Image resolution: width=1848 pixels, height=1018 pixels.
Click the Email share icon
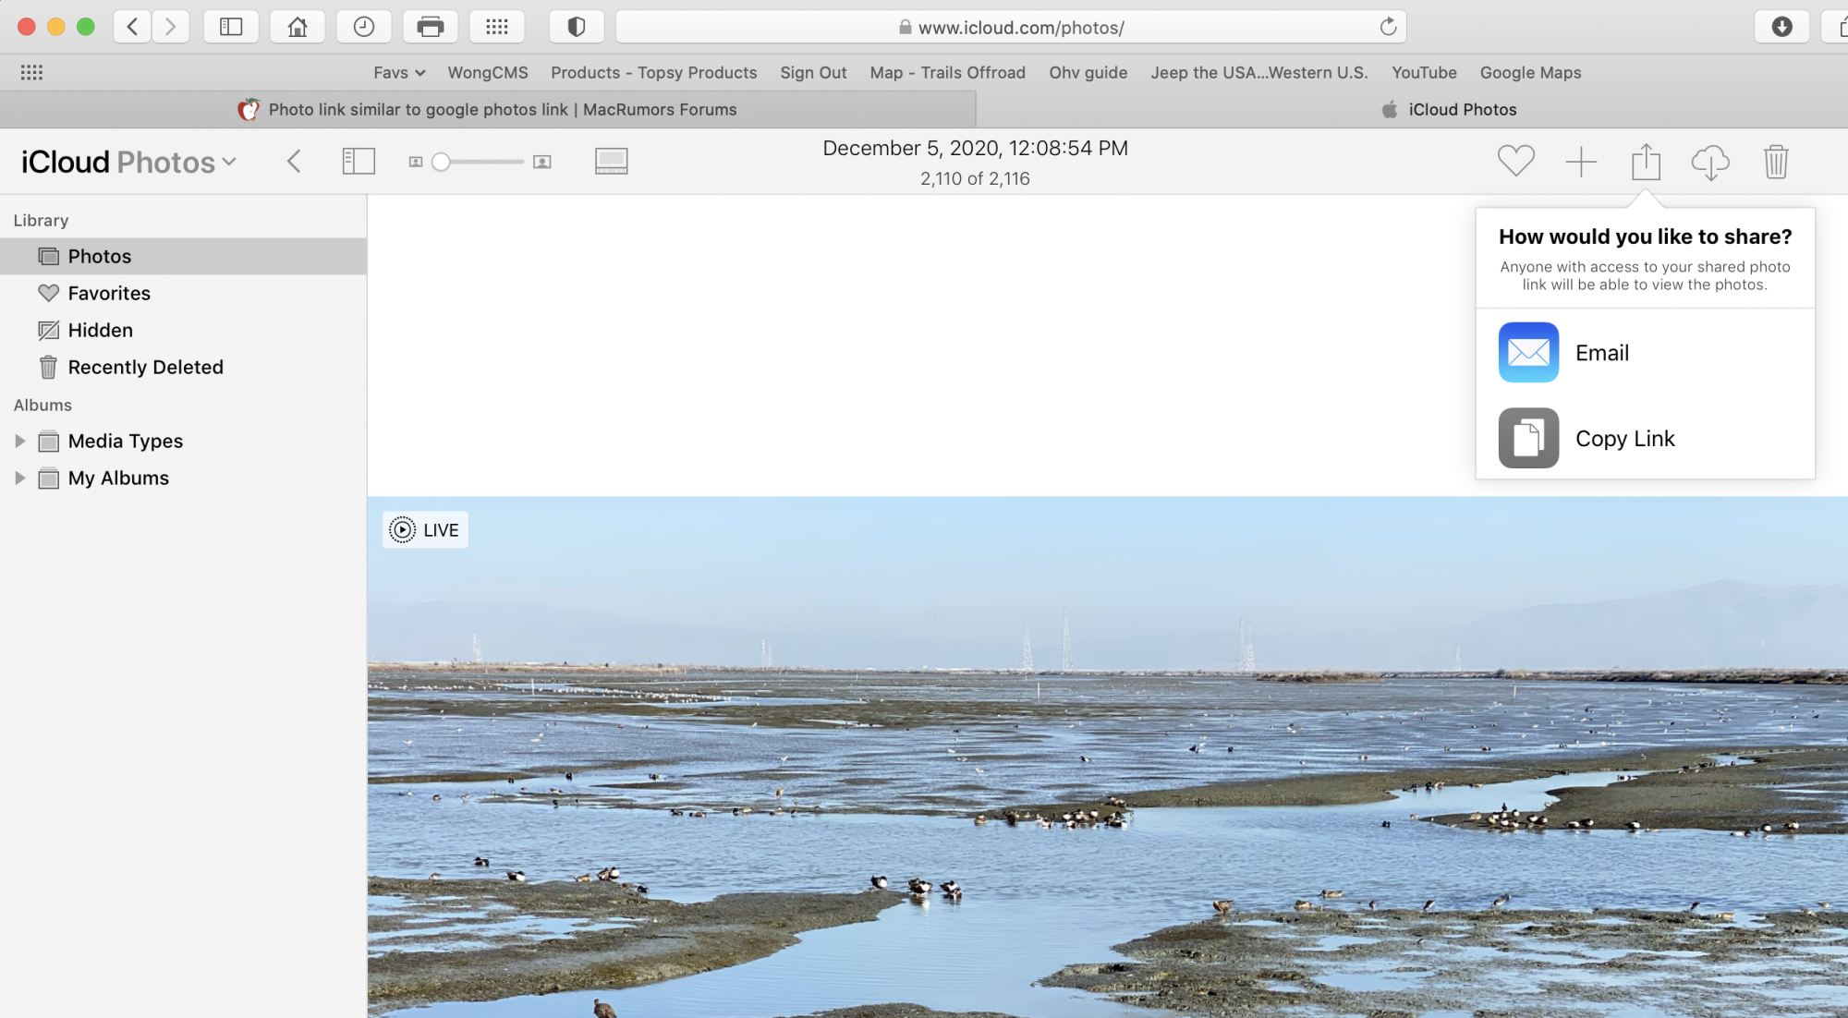point(1528,352)
